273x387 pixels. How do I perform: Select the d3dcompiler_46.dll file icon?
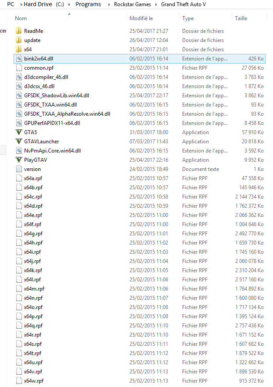coord(19,77)
